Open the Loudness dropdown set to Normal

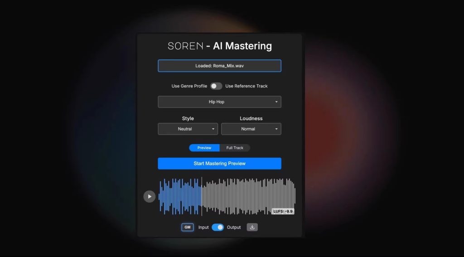pyautogui.click(x=251, y=129)
